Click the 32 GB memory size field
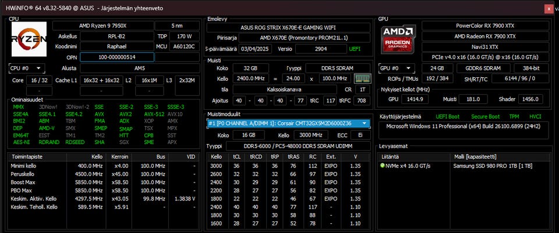The height and width of the screenshot is (233, 559). 250,68
